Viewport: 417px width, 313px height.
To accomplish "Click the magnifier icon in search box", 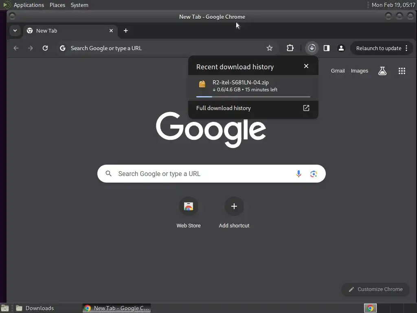I will [108, 174].
